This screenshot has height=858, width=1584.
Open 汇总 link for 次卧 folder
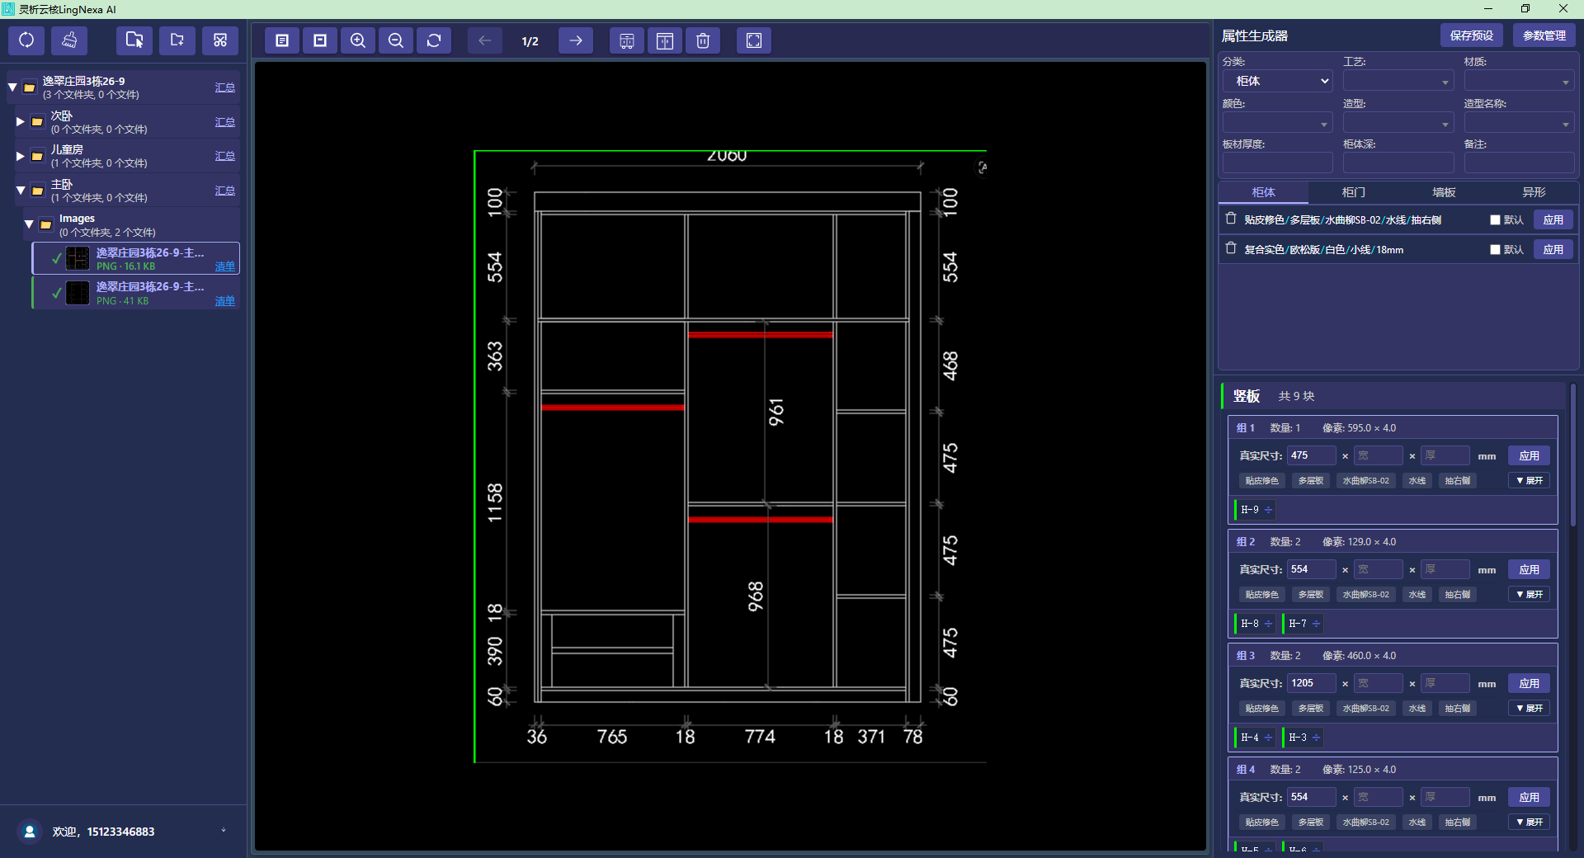(x=224, y=122)
